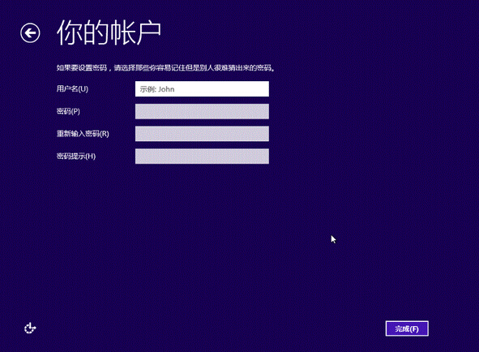479x352 pixels.
Task: Click the 示例: John placeholder text
Action: pos(157,89)
